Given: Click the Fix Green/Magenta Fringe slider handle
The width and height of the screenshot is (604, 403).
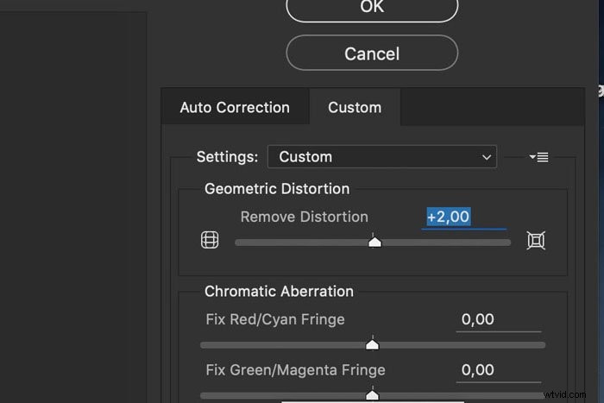Looking at the screenshot, I should coord(372,395).
